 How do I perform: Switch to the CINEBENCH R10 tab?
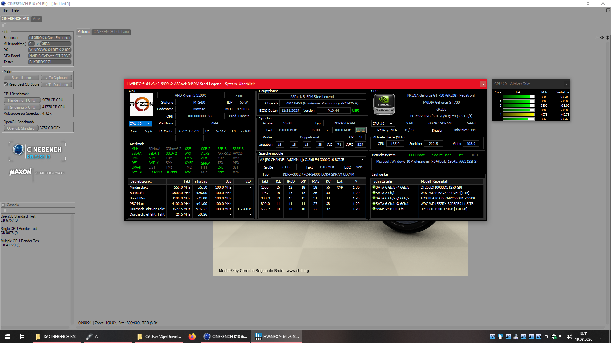tap(15, 19)
